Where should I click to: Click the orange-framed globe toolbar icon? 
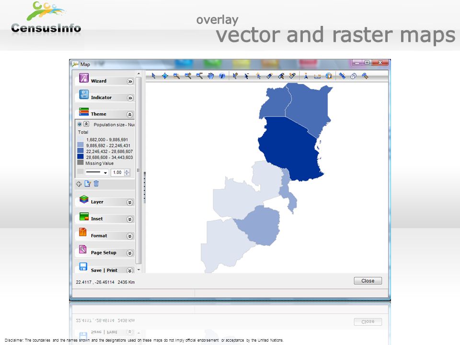(x=329, y=76)
